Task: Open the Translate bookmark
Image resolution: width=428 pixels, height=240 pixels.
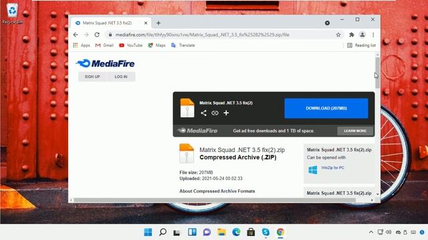Action: coord(183,45)
